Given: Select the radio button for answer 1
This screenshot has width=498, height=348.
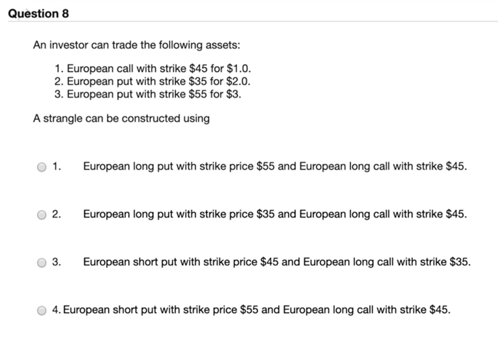Looking at the screenshot, I should pyautogui.click(x=42, y=167).
